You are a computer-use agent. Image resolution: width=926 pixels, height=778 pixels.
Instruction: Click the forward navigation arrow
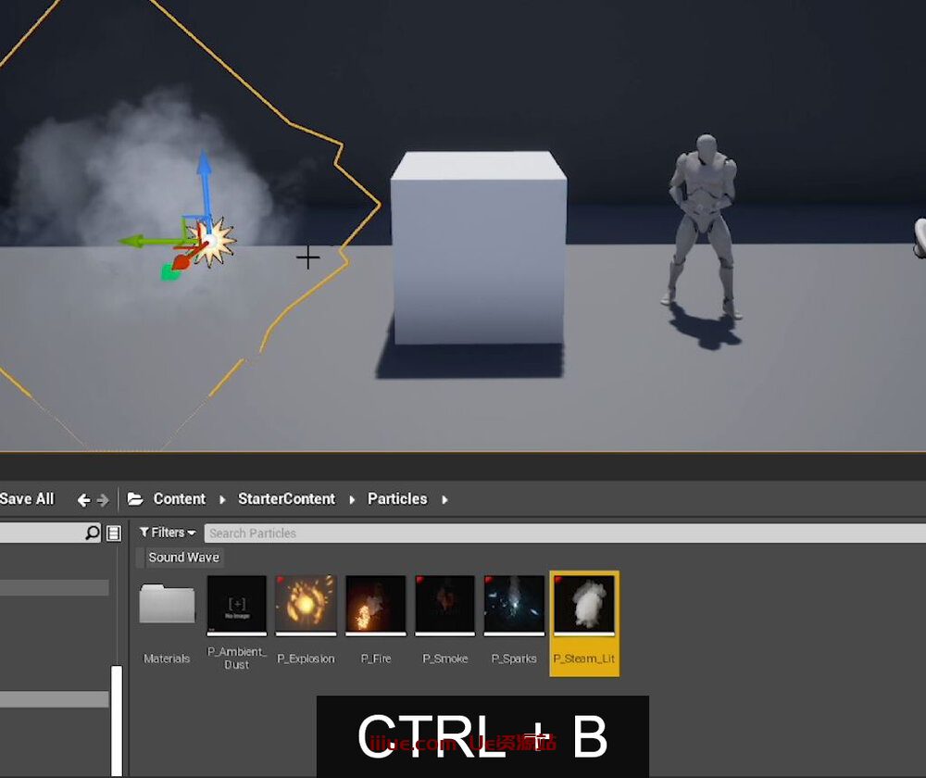[103, 500]
